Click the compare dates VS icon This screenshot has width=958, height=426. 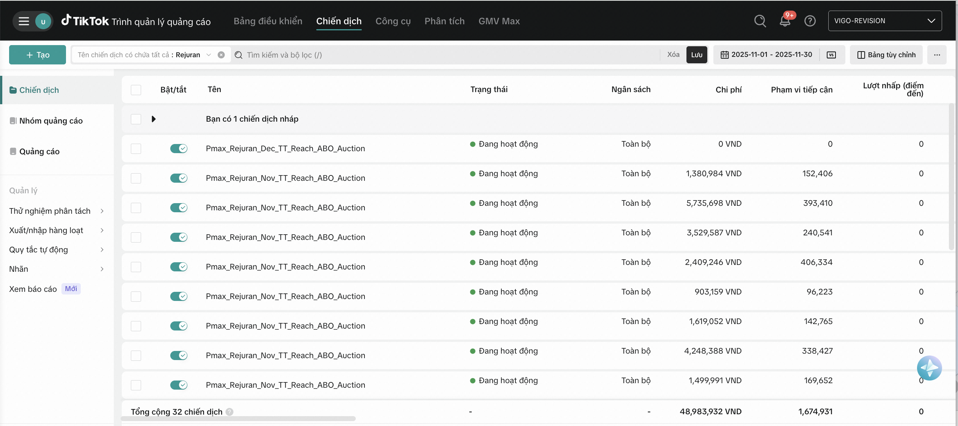coord(831,55)
